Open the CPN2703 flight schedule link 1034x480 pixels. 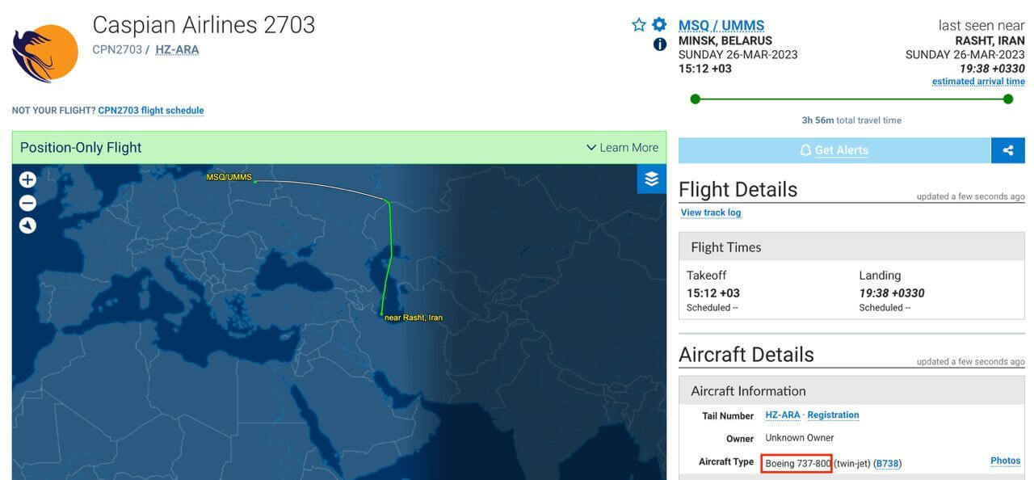(x=151, y=111)
